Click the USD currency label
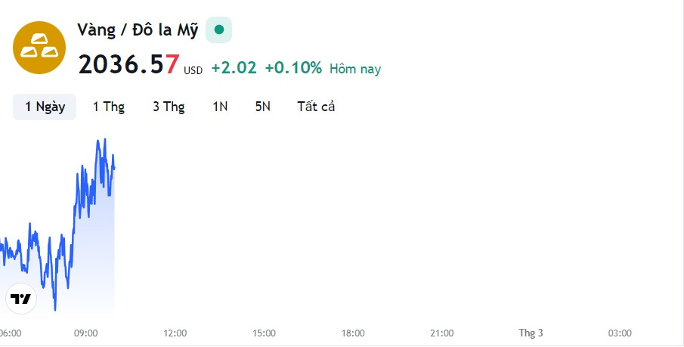Viewport: 684px width, 347px height. (x=193, y=71)
